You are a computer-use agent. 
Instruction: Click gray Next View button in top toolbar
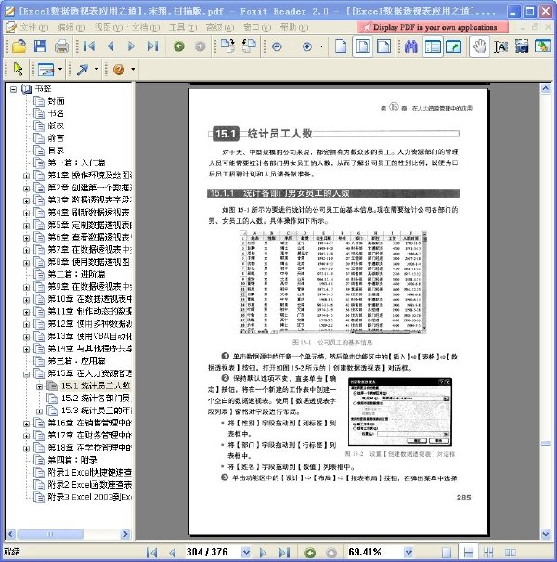(201, 46)
